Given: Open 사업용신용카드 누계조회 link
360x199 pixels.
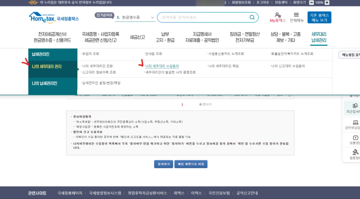Looking at the screenshot, I should (x=226, y=53).
